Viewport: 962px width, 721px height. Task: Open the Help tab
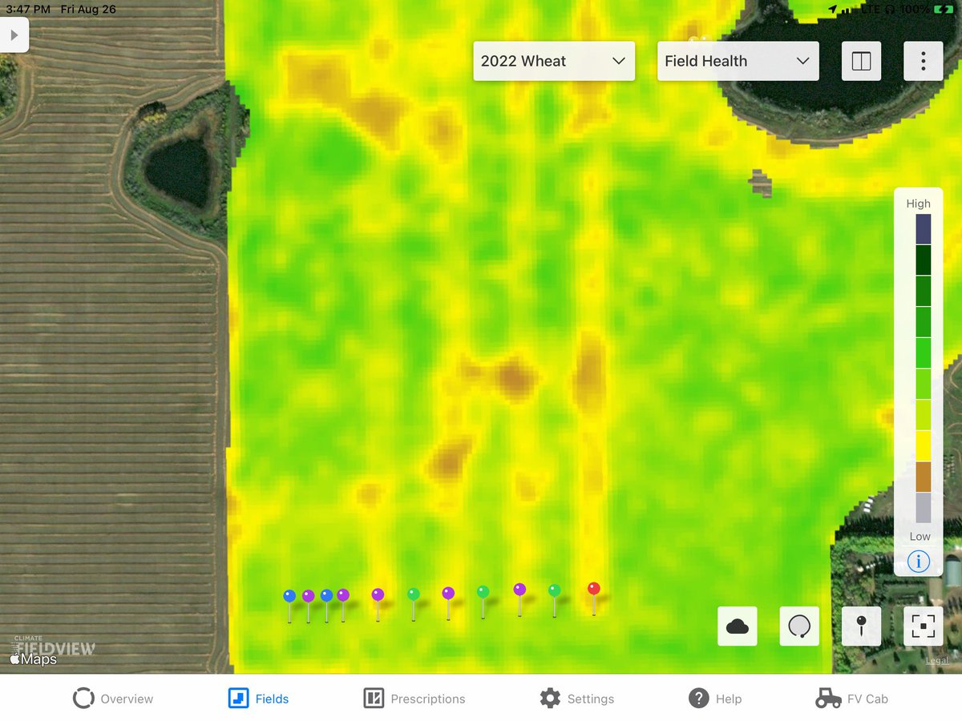715,699
